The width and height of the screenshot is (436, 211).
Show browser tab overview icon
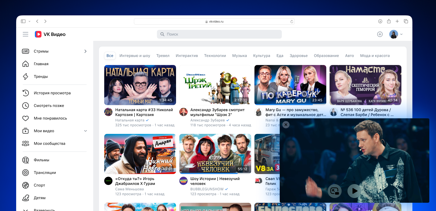pos(406,21)
